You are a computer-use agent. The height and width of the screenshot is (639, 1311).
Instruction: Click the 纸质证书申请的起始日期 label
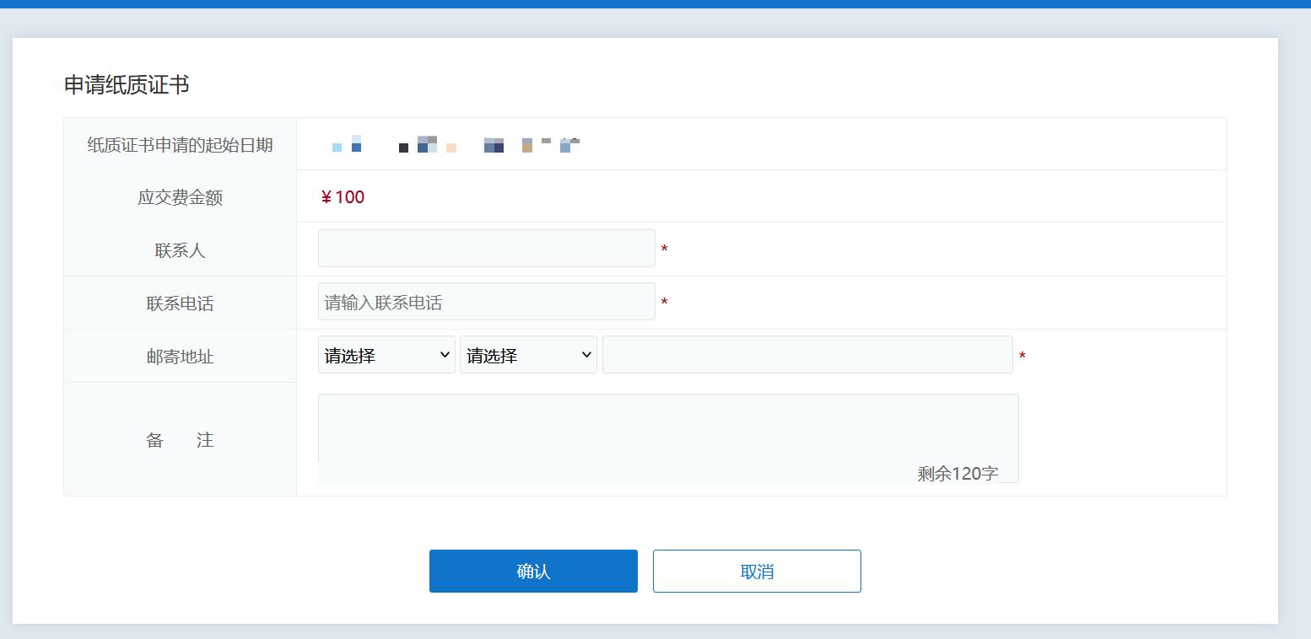click(x=180, y=145)
